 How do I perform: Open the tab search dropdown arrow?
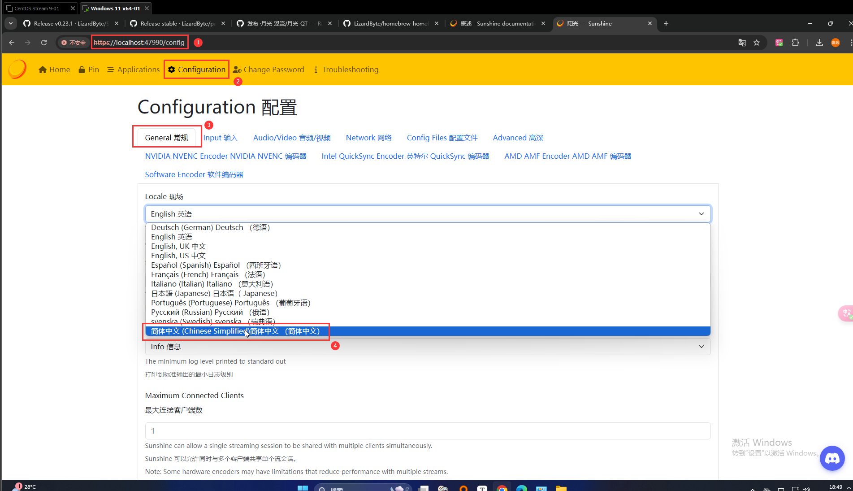coord(11,23)
